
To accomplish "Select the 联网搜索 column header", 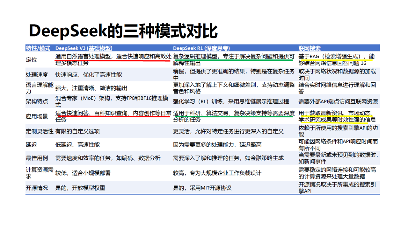I will [x=310, y=48].
